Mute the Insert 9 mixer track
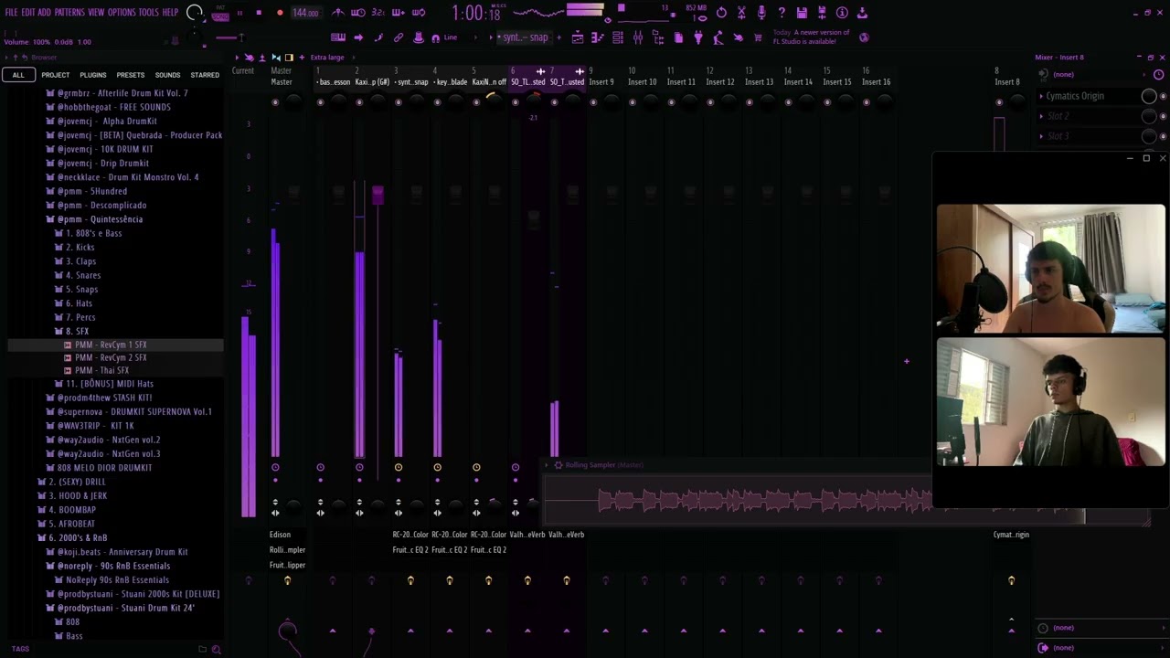 point(593,102)
